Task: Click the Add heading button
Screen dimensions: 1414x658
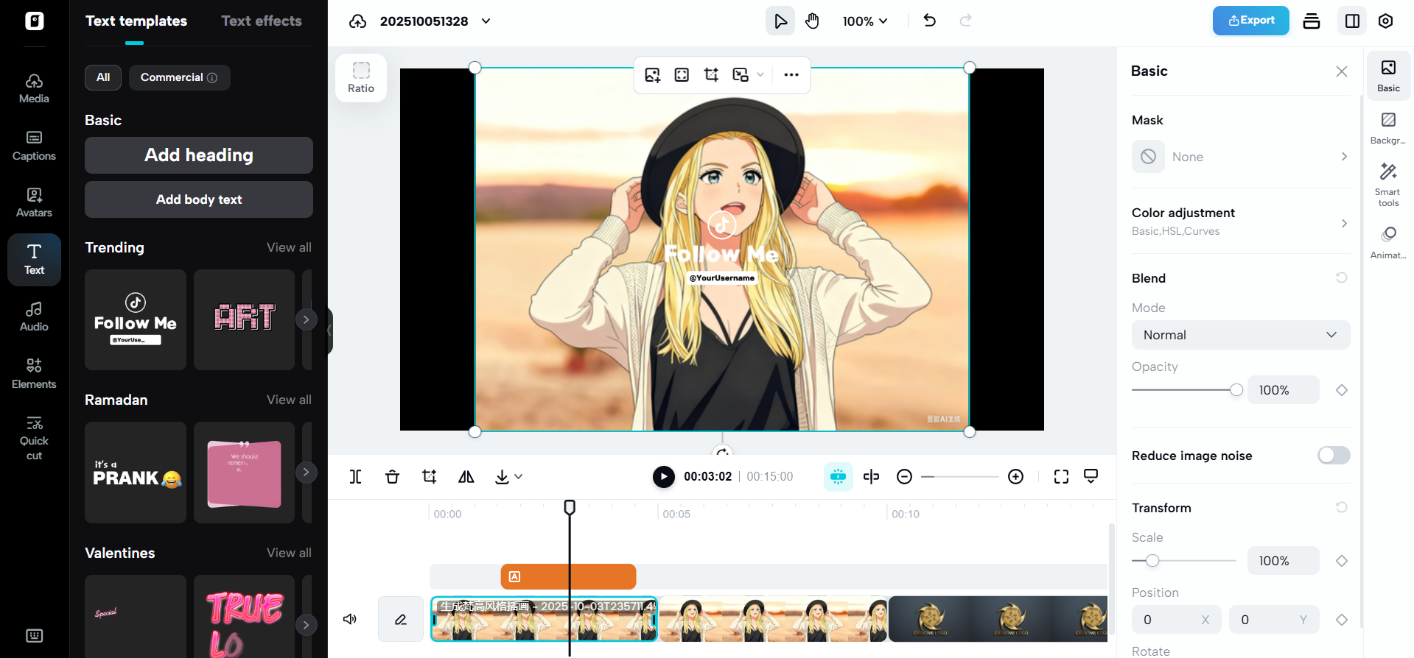Action: point(199,155)
